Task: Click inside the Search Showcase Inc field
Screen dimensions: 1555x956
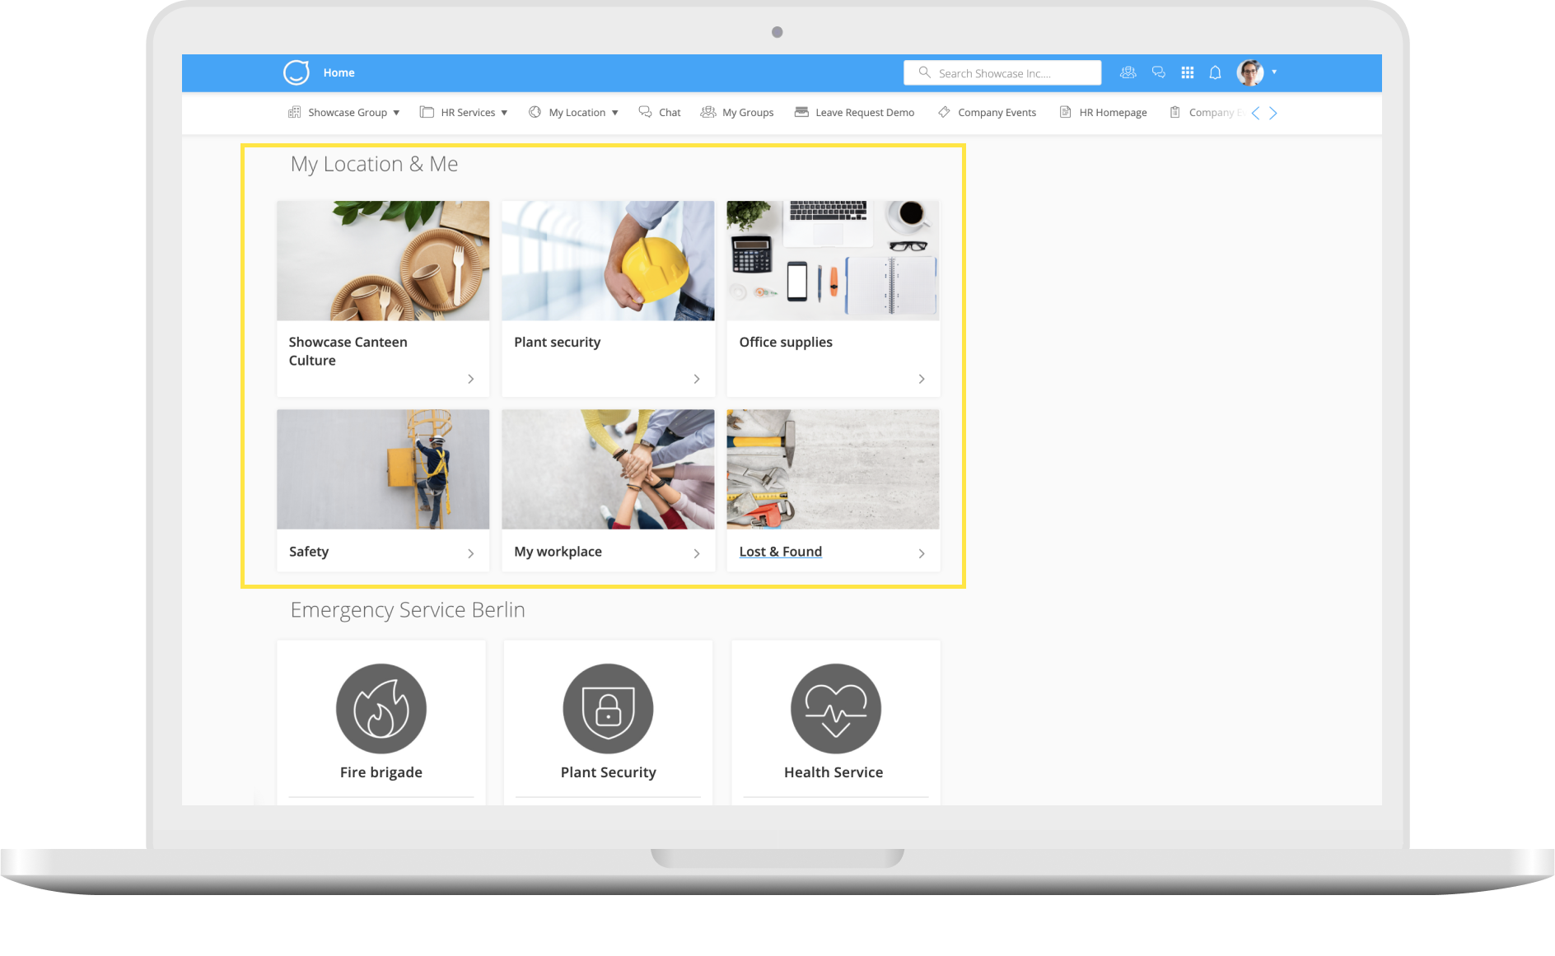Action: tap(1002, 72)
